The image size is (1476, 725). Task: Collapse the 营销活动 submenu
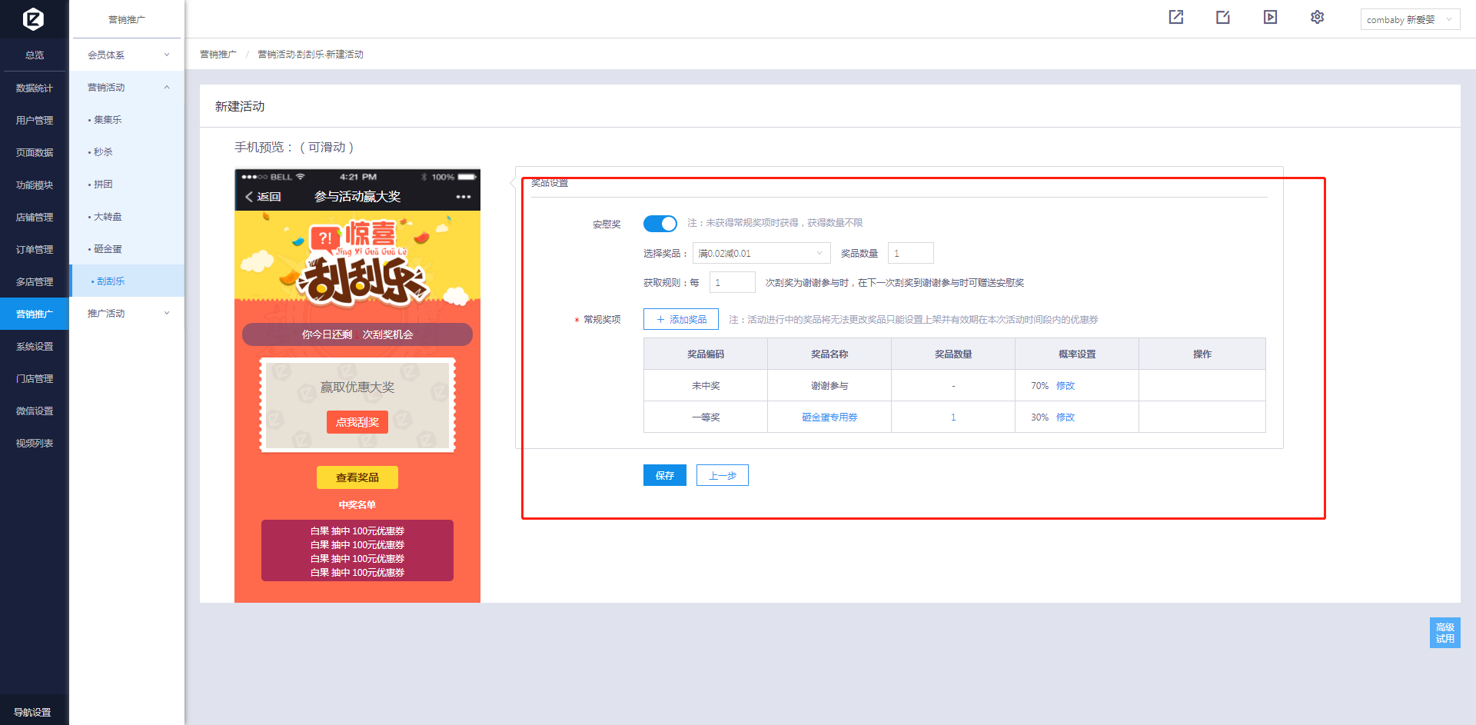(x=127, y=88)
